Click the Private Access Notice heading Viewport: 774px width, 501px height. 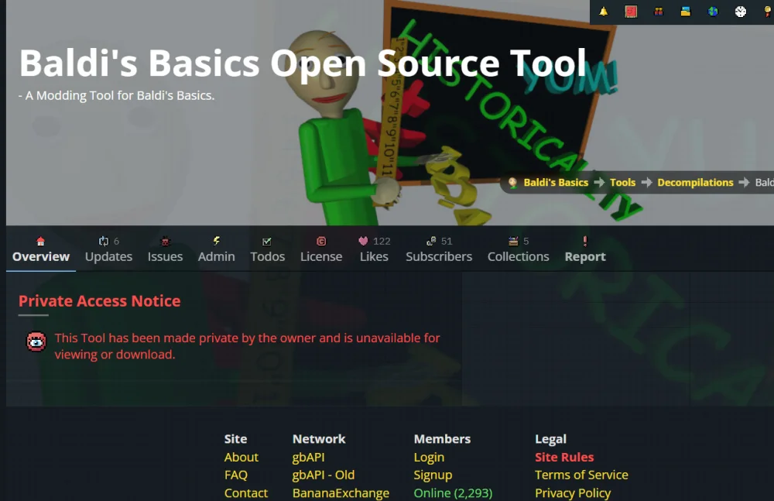pyautogui.click(x=100, y=301)
